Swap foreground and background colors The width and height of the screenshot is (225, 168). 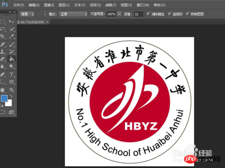11,96
